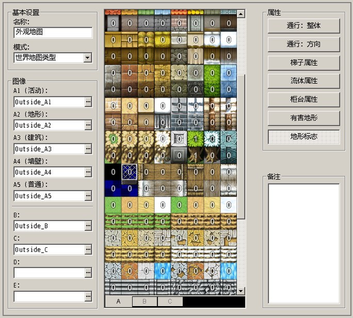Open the browse button for Outside_B image

point(88,226)
